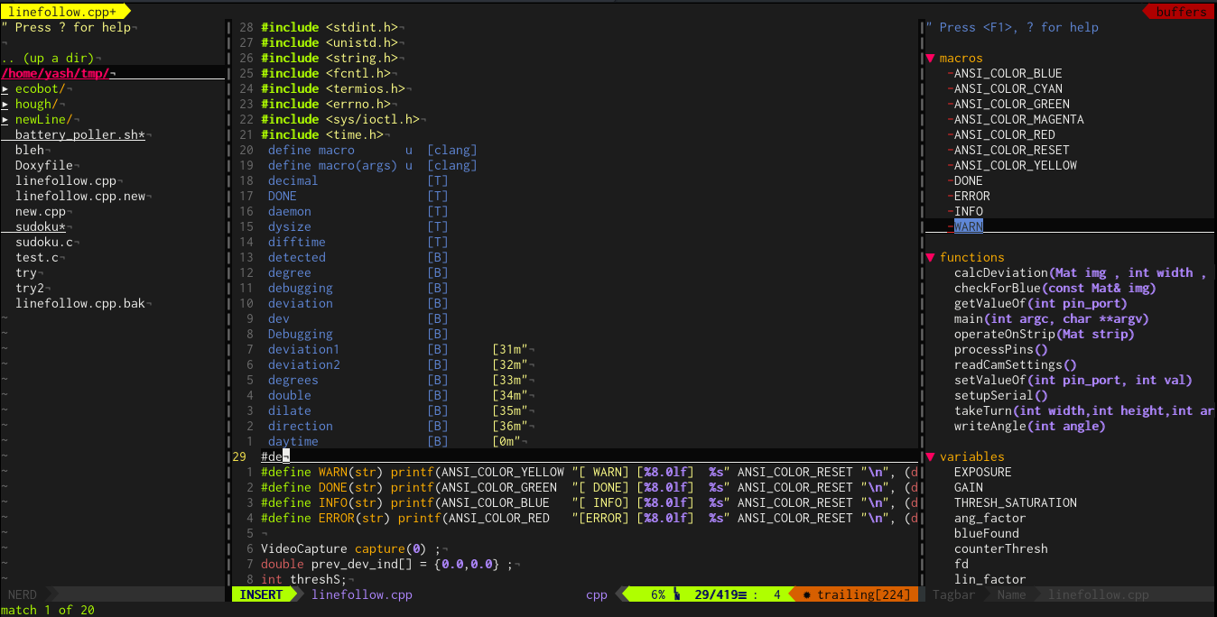Viewport: 1217px width, 617px height.
Task: Open the sudoku* executable entry
Action: click(x=41, y=226)
